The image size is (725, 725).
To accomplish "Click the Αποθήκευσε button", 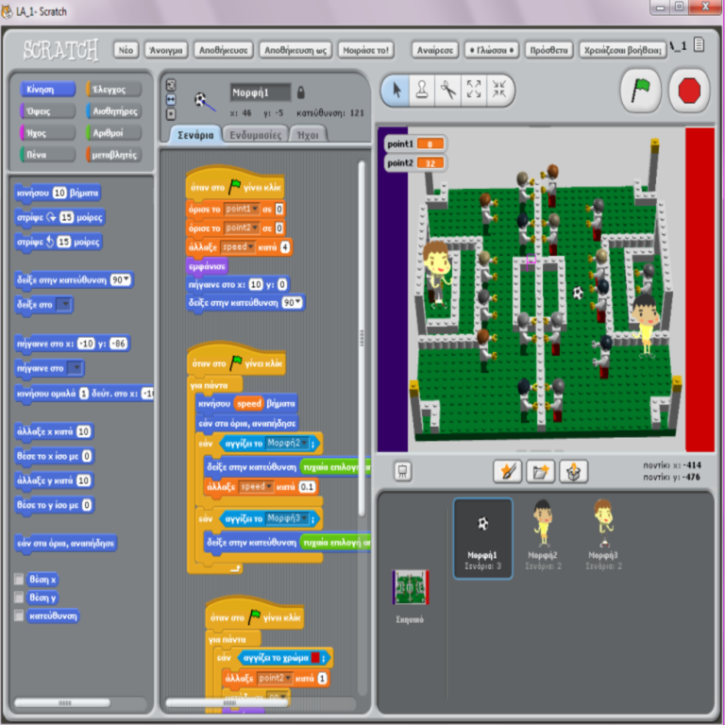I will click(224, 50).
